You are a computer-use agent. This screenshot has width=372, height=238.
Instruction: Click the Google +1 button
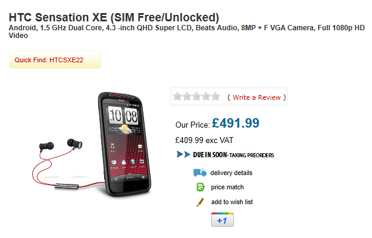coord(222,220)
